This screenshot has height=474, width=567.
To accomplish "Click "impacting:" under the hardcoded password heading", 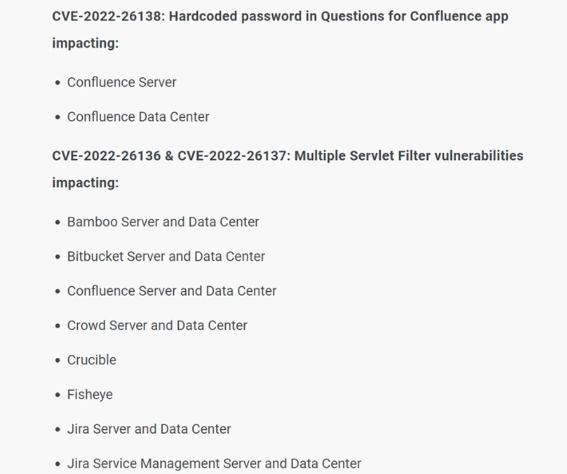I will coord(85,43).
